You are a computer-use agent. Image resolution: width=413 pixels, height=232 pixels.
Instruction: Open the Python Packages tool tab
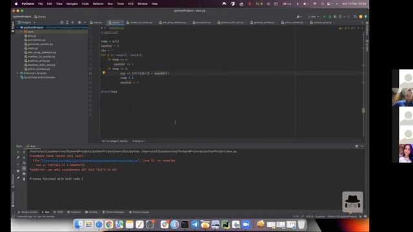pyautogui.click(x=113, y=212)
